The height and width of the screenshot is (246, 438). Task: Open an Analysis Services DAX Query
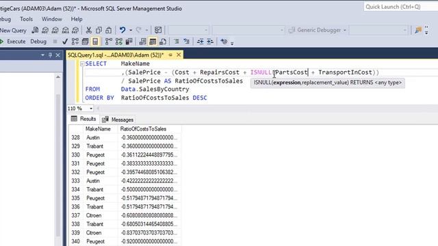(x=75, y=30)
